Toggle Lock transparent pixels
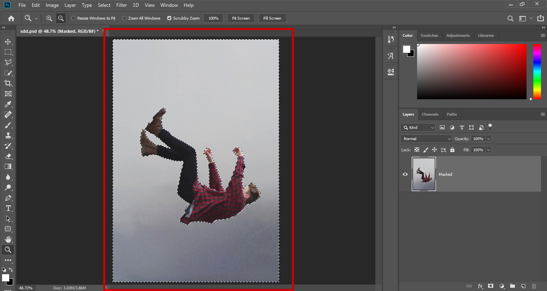This screenshot has width=547, height=291. [417, 150]
